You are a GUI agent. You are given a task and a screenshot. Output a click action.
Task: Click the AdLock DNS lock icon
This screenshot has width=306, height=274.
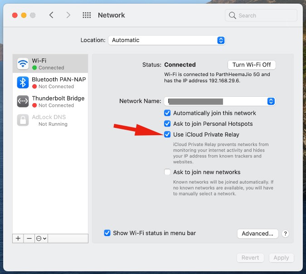click(x=23, y=120)
